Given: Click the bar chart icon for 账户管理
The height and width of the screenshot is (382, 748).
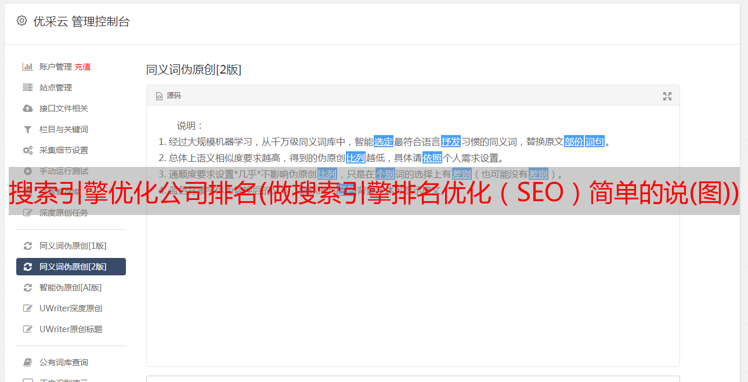Looking at the screenshot, I should (27, 67).
